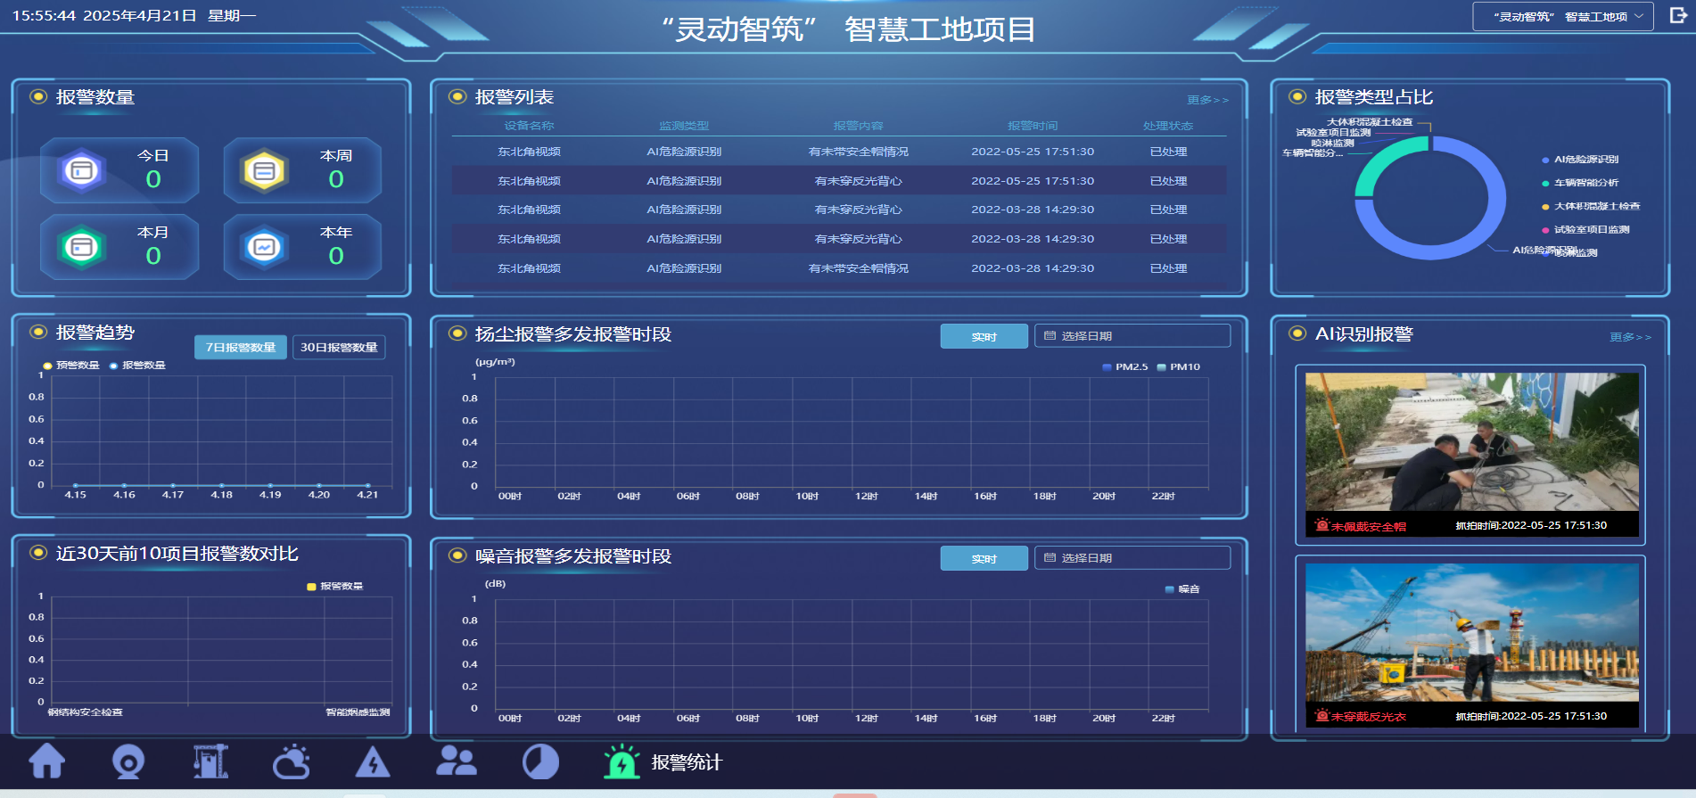This screenshot has height=798, width=1696.
Task: Open the 未佩戴安全帽 alarm snapshot image
Action: pos(1471,442)
